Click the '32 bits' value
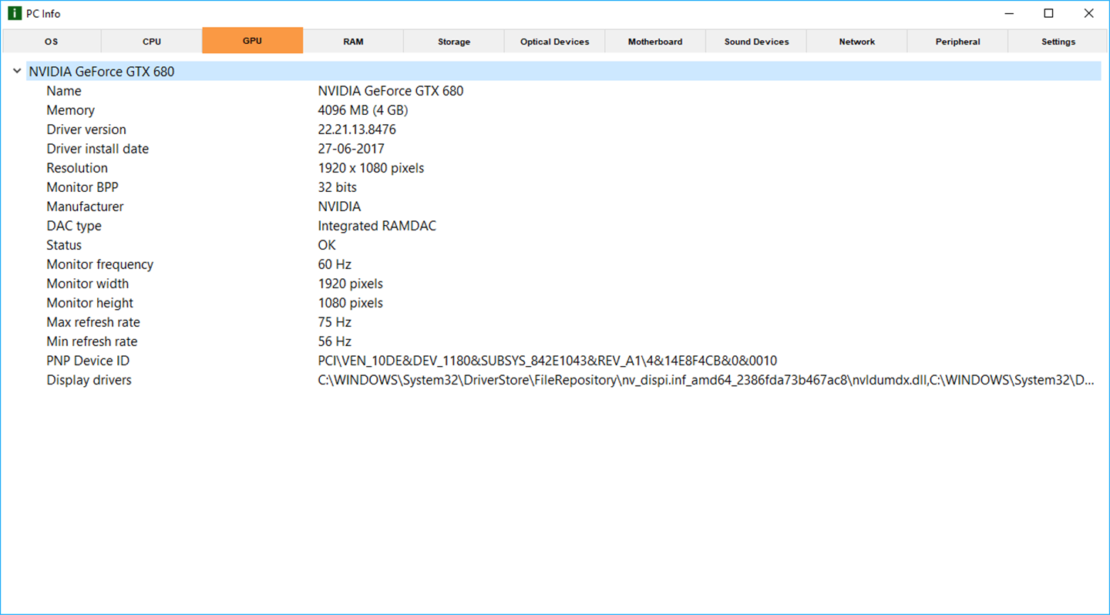This screenshot has width=1110, height=615. (x=337, y=187)
